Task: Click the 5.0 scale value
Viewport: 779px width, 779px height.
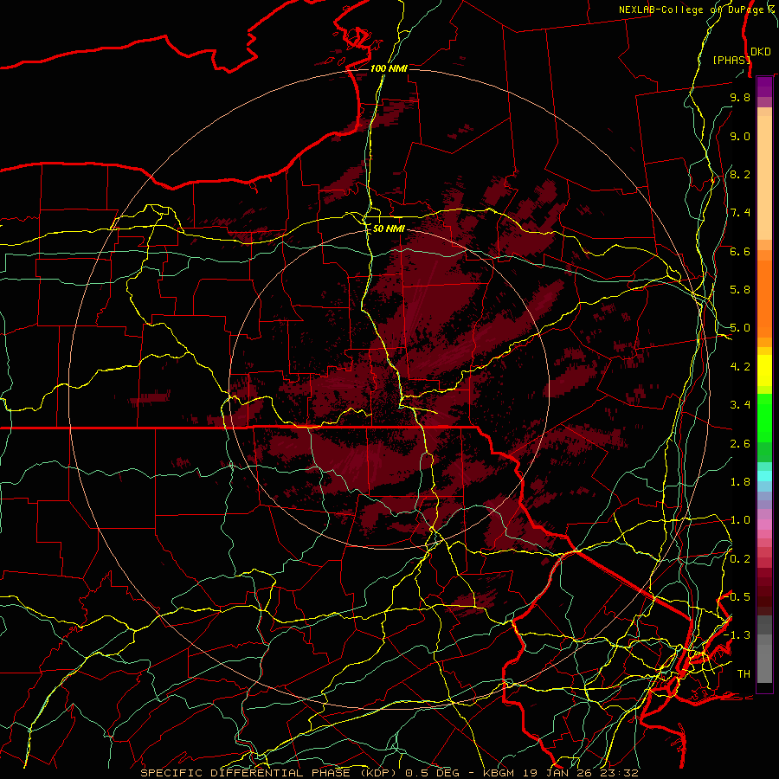Action: click(x=740, y=328)
